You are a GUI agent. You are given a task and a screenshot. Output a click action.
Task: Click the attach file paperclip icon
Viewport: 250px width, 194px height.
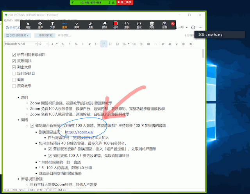(x=163, y=44)
